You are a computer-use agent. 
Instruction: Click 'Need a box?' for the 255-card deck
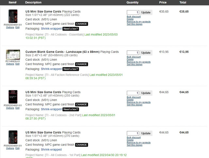[x=71, y=109]
